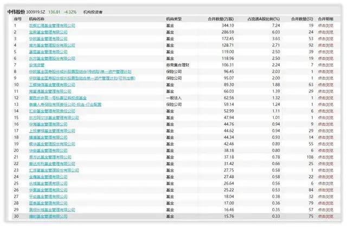Sort by the 合并数量(只) column header
This screenshot has height=227, width=347.
[302, 19]
